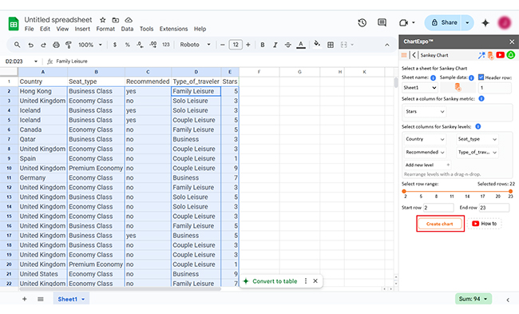Load sample data button
Image resolution: width=519 pixels, height=314 pixels.
[x=458, y=87]
